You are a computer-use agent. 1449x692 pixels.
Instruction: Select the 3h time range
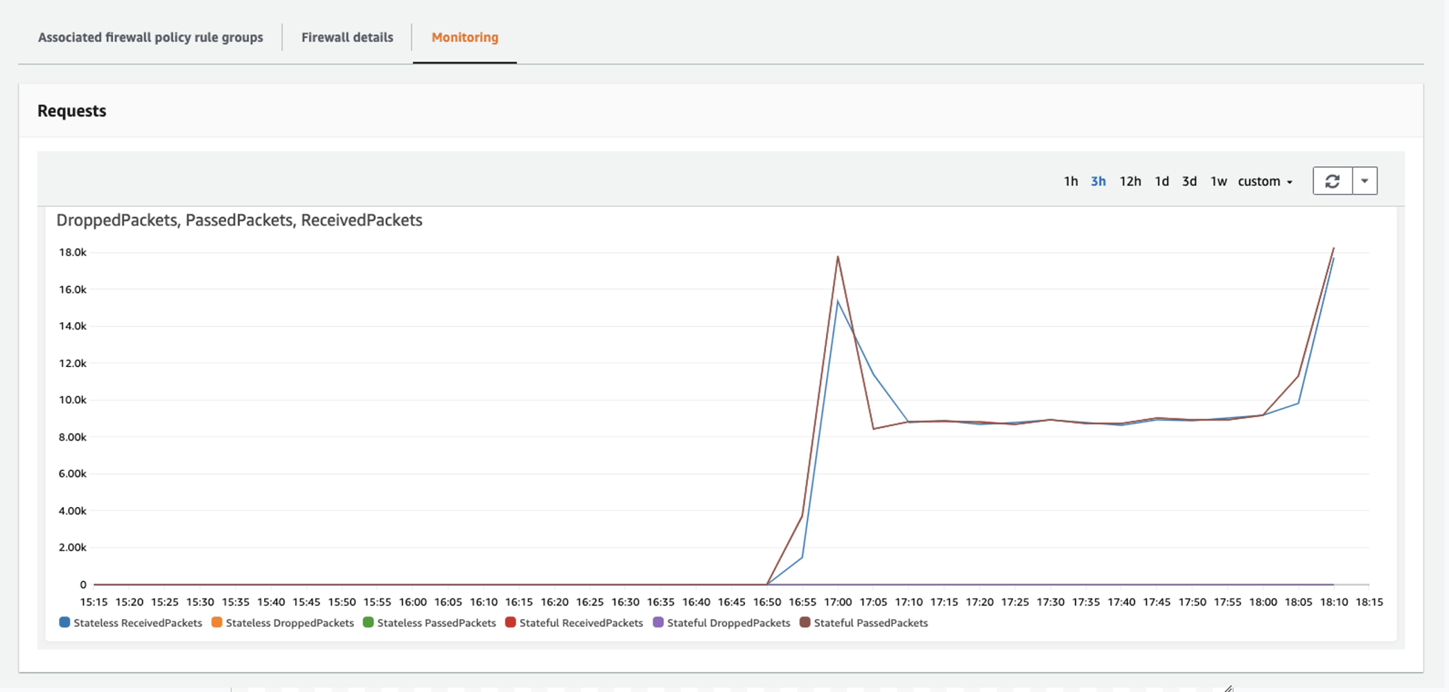click(x=1098, y=181)
